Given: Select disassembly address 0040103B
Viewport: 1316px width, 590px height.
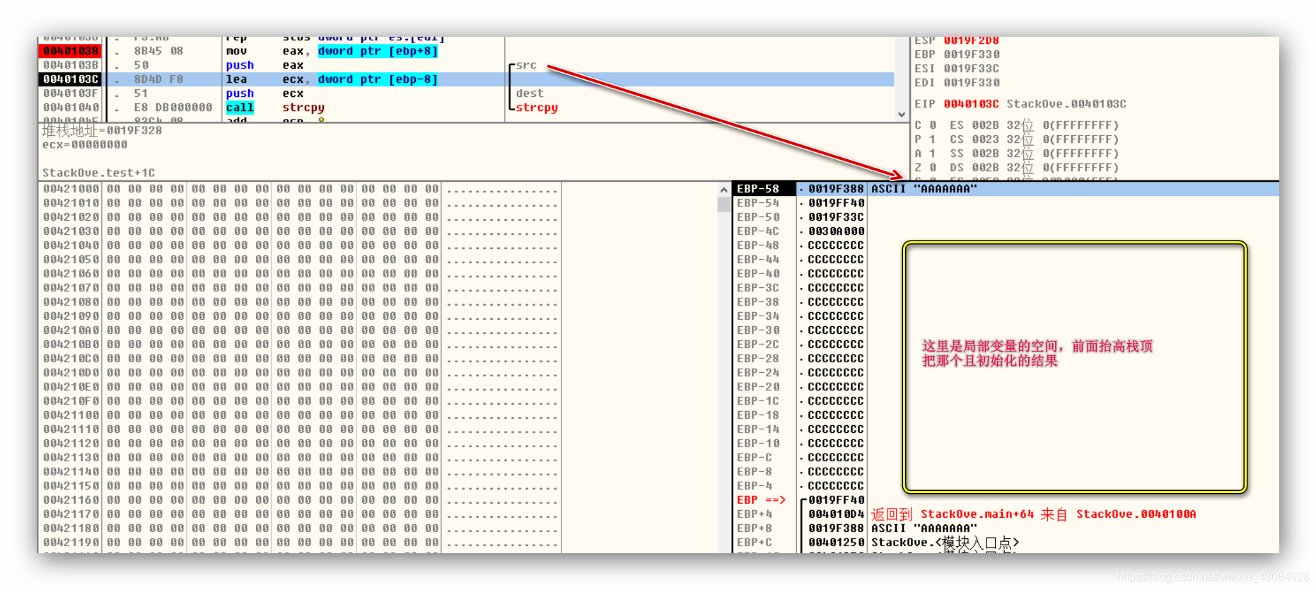Looking at the screenshot, I should click(x=70, y=65).
